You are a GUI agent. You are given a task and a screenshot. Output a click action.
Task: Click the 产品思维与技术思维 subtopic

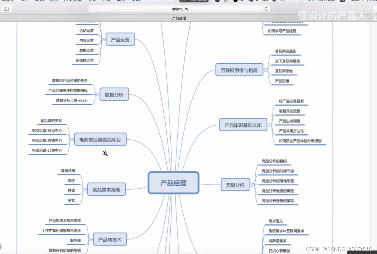[65, 221]
